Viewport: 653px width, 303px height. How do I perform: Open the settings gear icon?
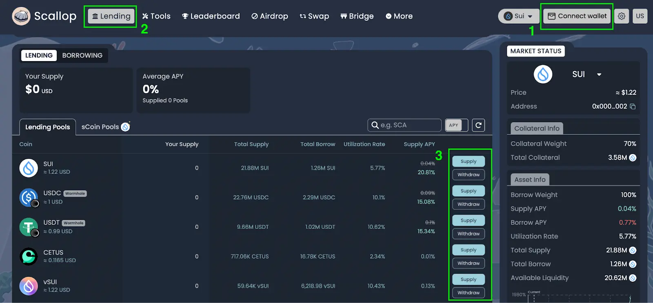[x=622, y=16]
